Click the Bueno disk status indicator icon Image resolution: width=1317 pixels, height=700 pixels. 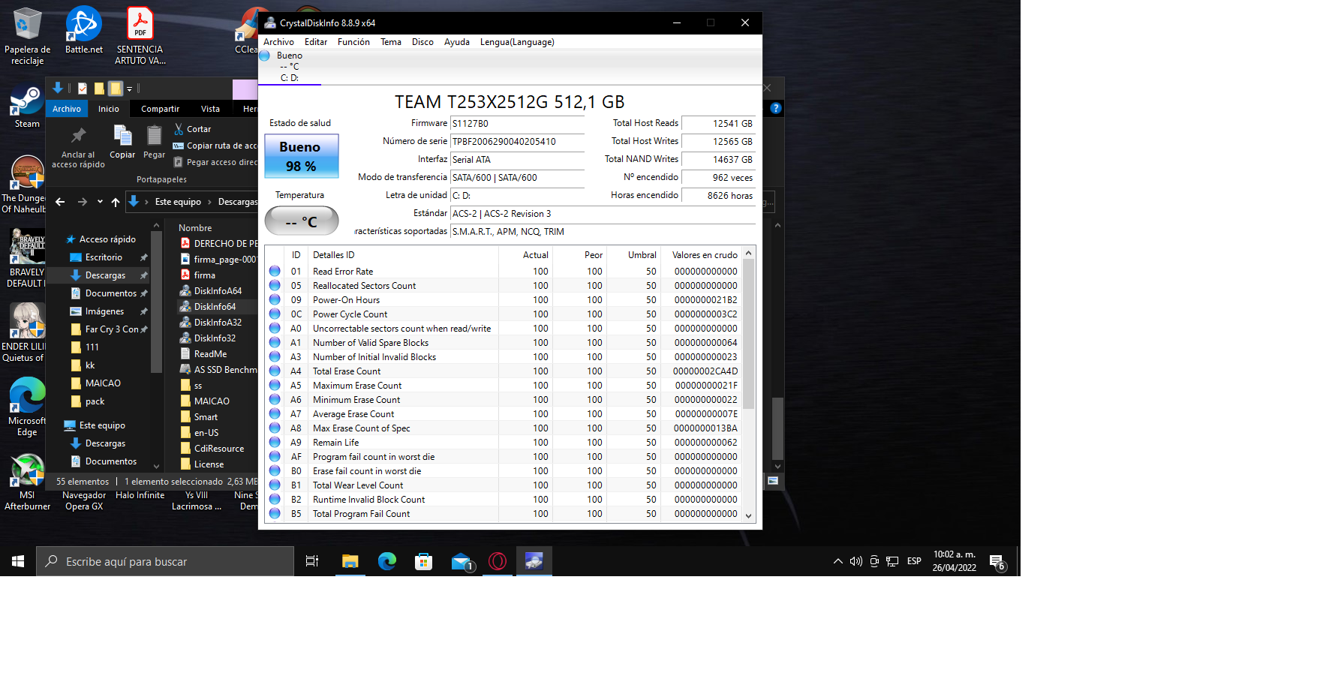point(264,56)
